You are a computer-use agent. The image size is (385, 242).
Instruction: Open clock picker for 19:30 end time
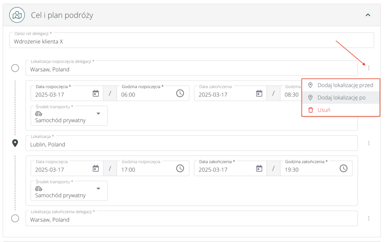(343, 168)
